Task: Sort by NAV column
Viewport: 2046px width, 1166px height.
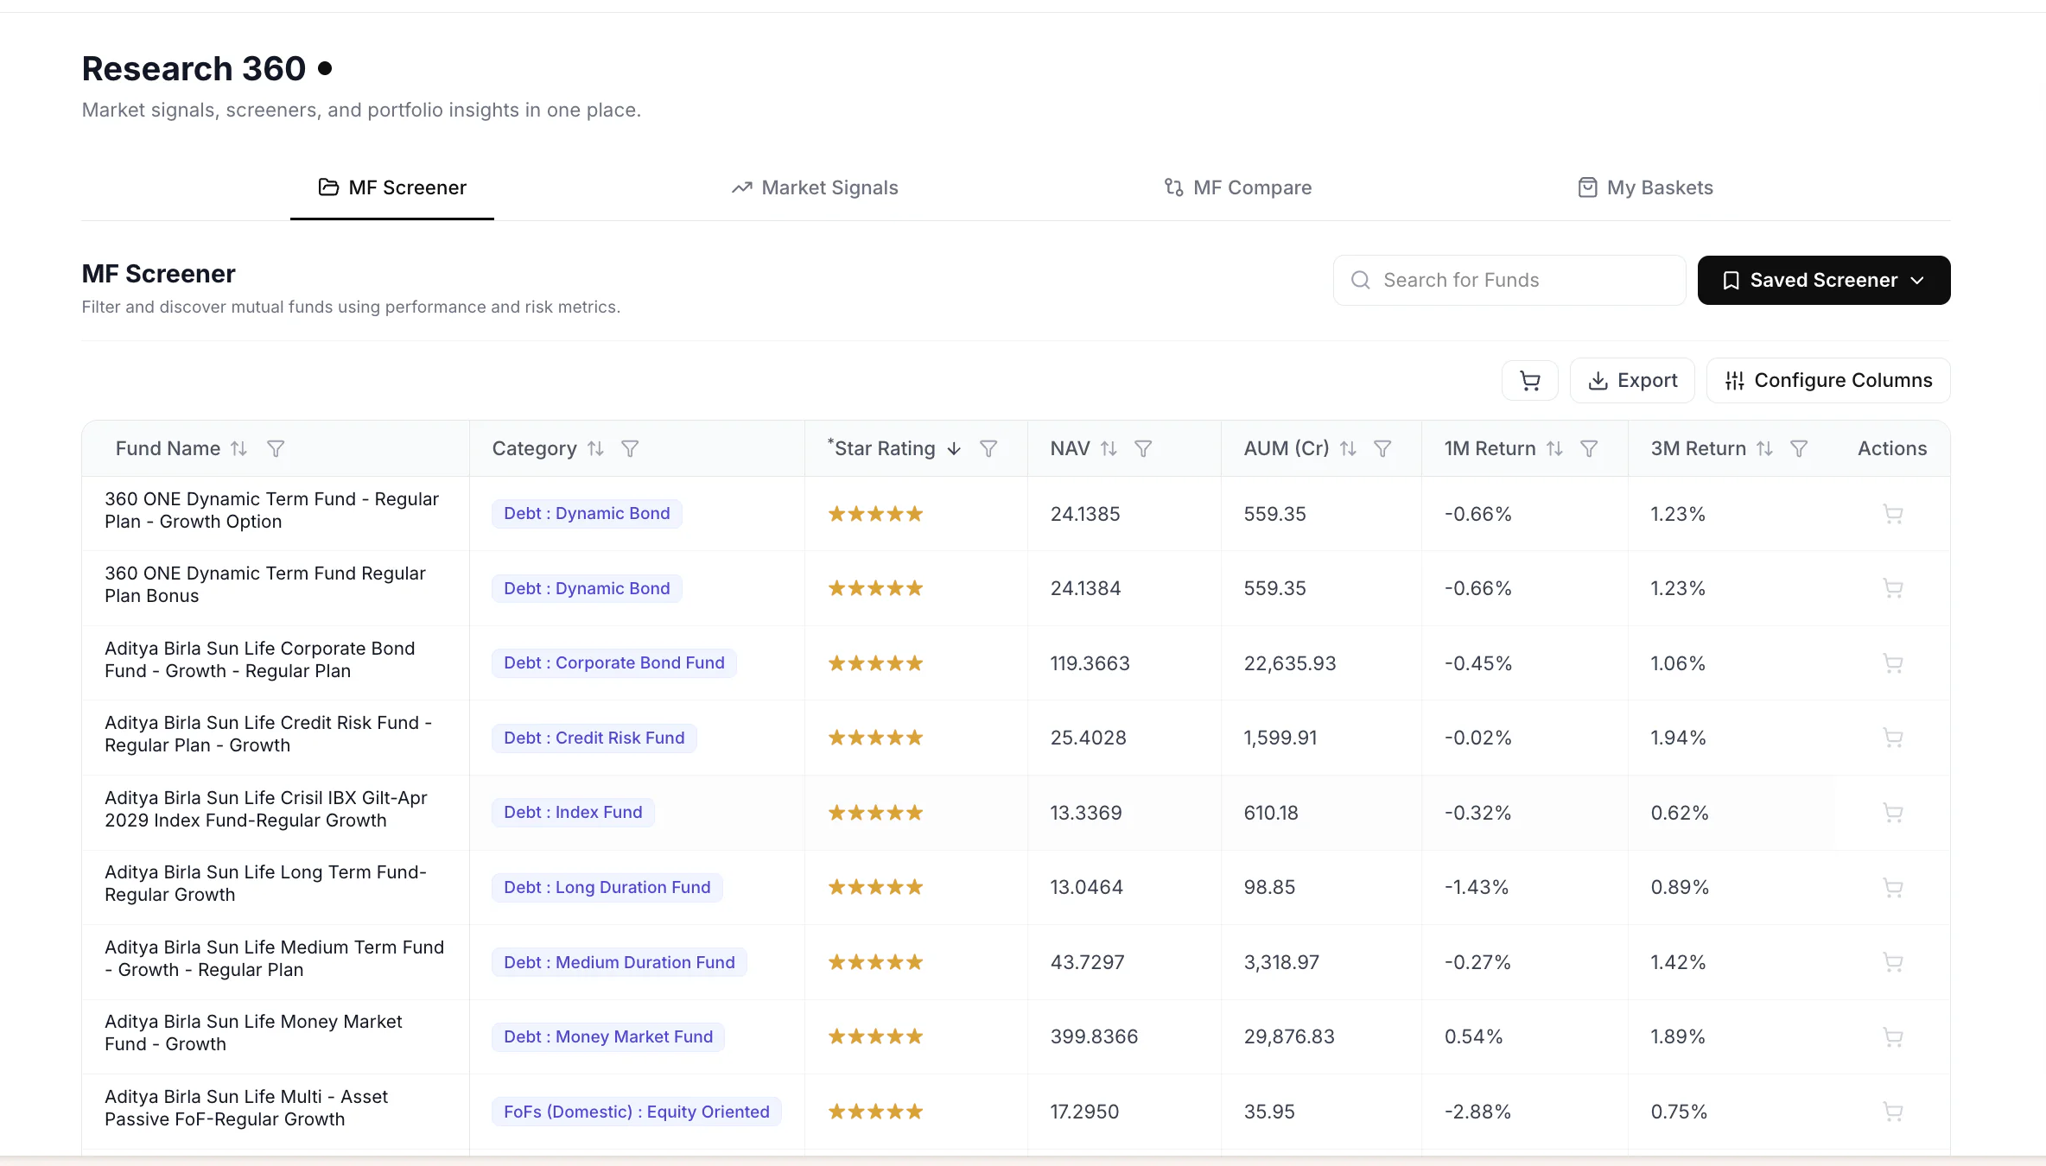Action: tap(1109, 448)
